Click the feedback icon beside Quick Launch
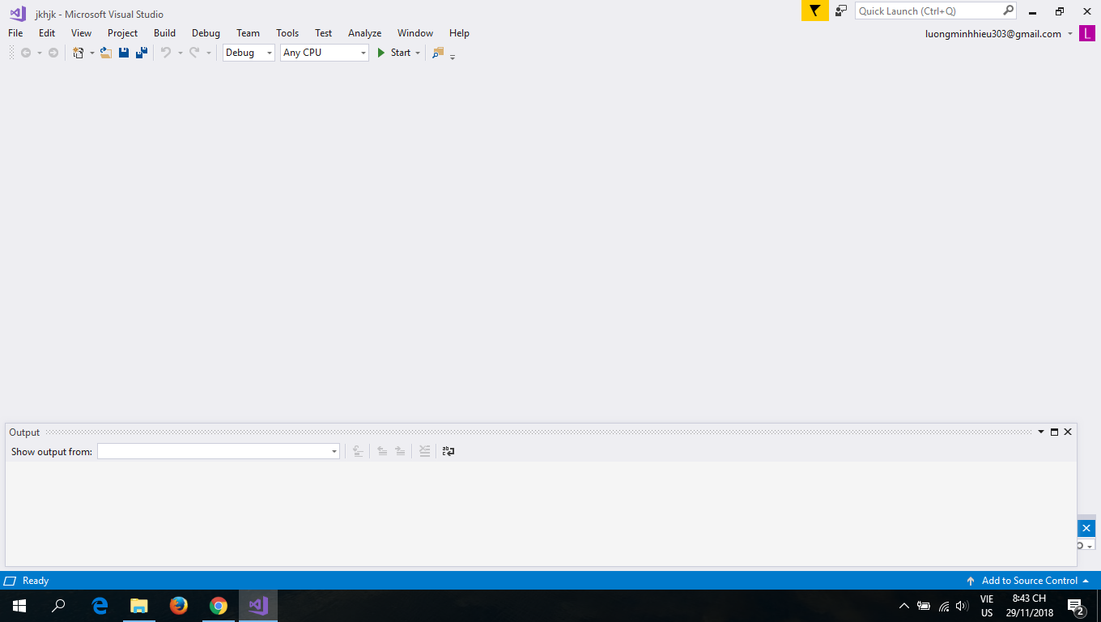This screenshot has width=1101, height=622. click(841, 11)
